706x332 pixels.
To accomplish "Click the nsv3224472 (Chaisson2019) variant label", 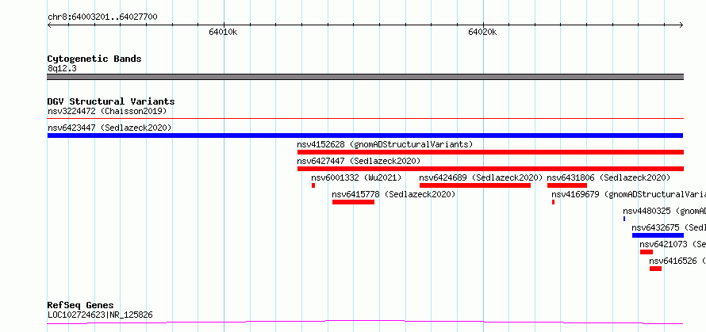I will (107, 111).
